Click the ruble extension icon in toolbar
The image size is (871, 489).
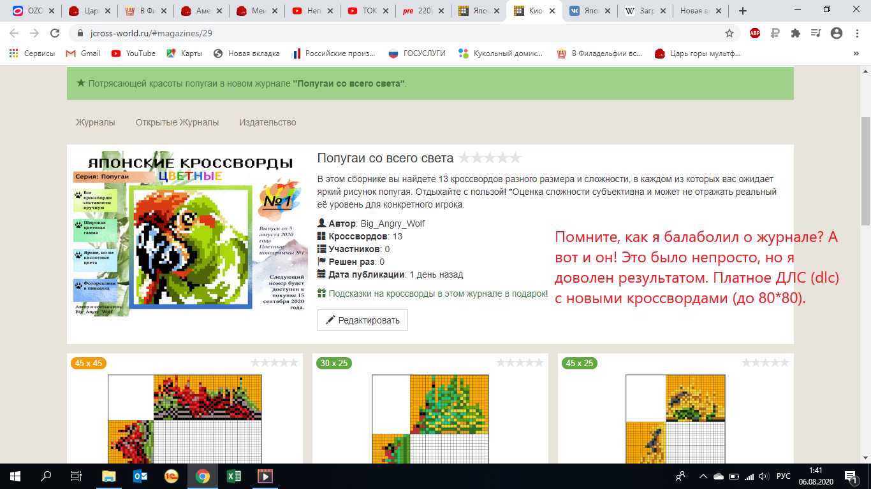pos(775,33)
